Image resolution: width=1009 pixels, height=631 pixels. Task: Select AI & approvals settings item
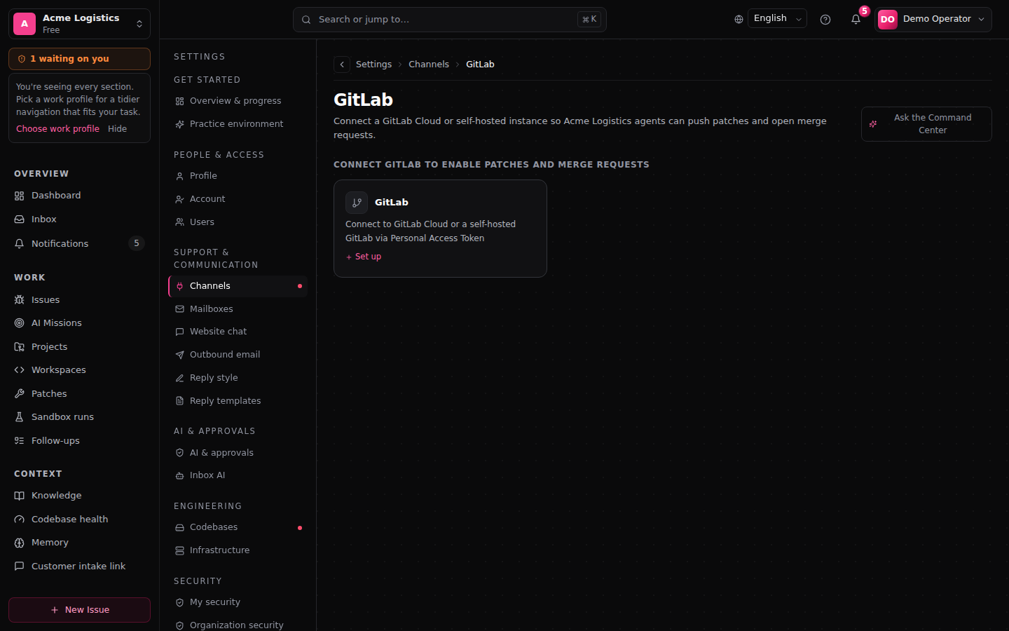238,453
